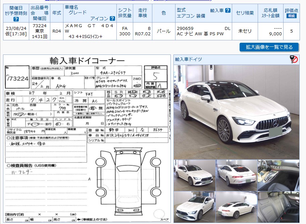The image size is (306, 224).
Task: Open dashboard interior thumbnail
Action: tap(278, 175)
